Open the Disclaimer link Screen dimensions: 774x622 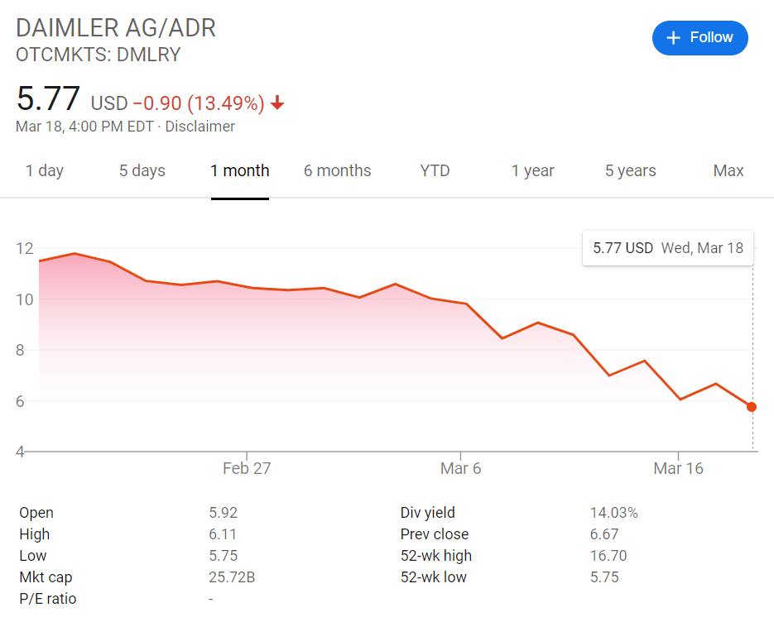click(x=200, y=127)
